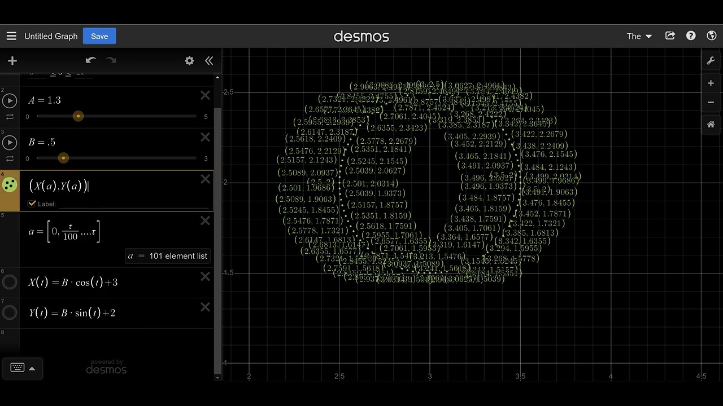723x406 pixels.
Task: Click the B = .5 expression text
Action: [x=42, y=142]
